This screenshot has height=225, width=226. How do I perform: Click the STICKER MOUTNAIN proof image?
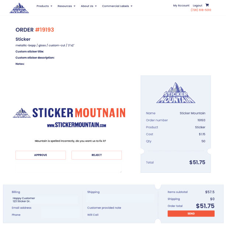click(69, 118)
